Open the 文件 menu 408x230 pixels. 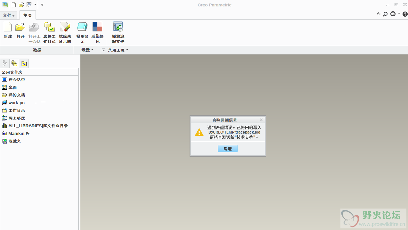pyautogui.click(x=9, y=15)
